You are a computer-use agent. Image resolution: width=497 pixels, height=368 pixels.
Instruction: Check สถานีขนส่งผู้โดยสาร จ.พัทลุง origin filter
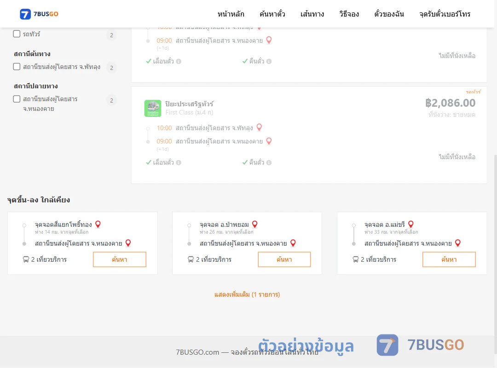click(17, 67)
